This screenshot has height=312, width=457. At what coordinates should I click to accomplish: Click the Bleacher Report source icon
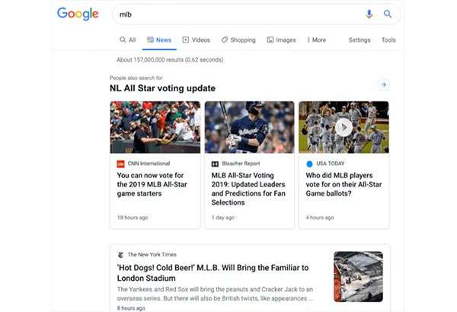pyautogui.click(x=215, y=164)
